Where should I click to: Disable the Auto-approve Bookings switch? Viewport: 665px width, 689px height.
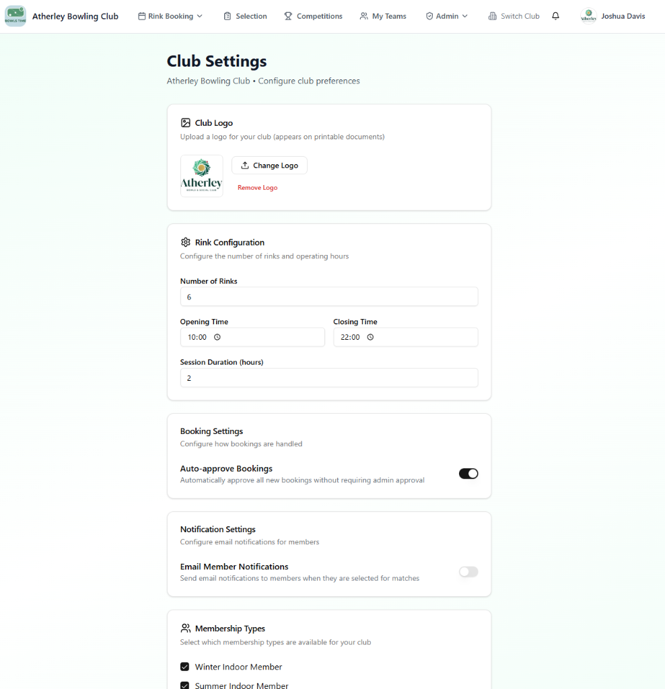468,474
